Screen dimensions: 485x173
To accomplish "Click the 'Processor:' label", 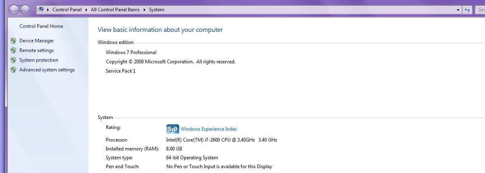I will coord(117,140).
